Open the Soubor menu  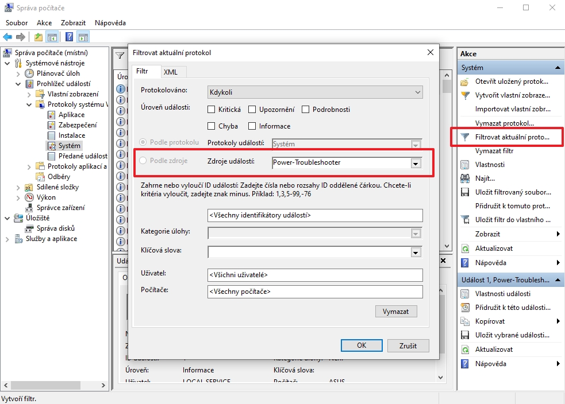[17, 22]
